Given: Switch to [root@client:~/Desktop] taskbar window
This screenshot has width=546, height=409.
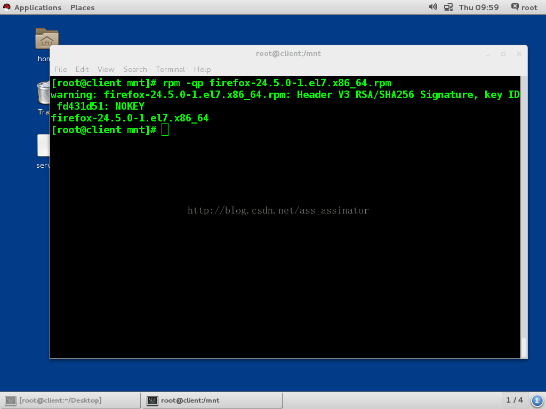Looking at the screenshot, I should click(70, 400).
